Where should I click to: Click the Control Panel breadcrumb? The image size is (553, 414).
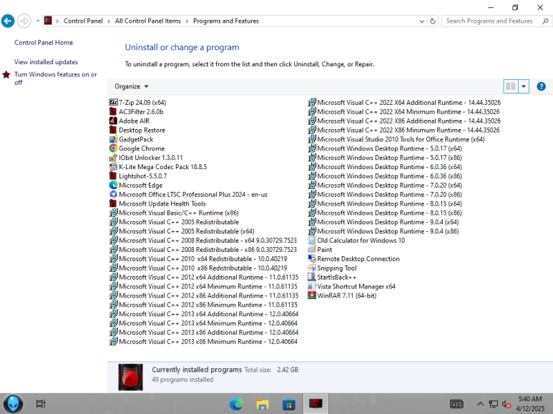click(83, 21)
